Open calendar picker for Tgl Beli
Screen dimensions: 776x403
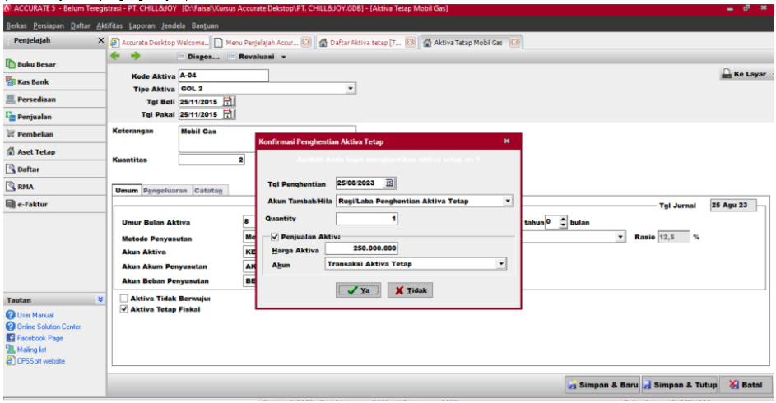[x=229, y=101]
